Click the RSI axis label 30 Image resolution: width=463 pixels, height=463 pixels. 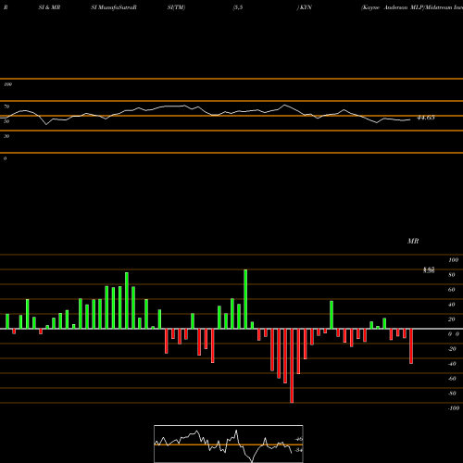6,136
